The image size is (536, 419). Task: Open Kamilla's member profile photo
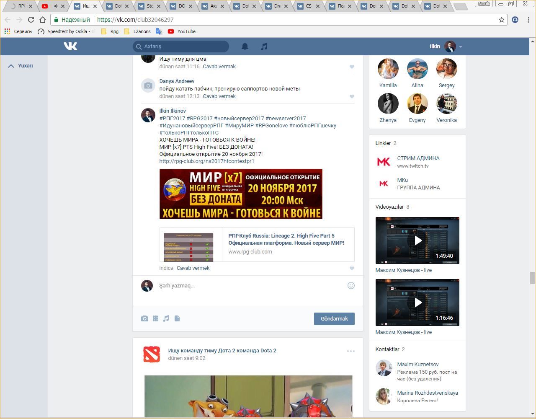(x=388, y=69)
